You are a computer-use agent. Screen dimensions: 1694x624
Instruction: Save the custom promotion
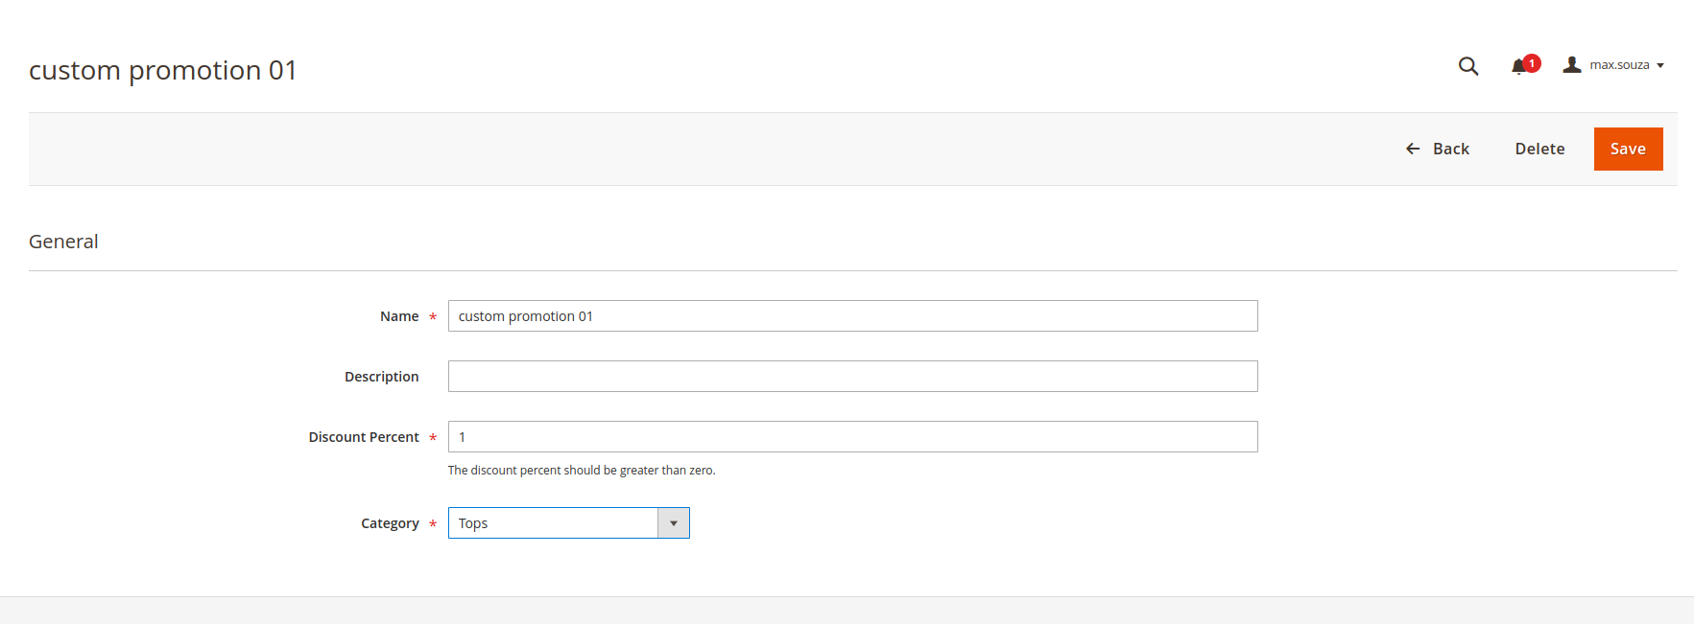1629,149
